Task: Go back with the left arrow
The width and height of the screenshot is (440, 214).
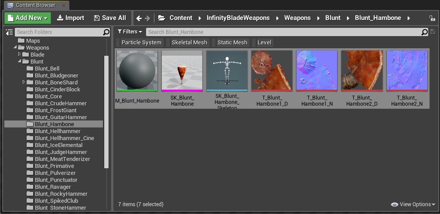Action: tap(139, 18)
